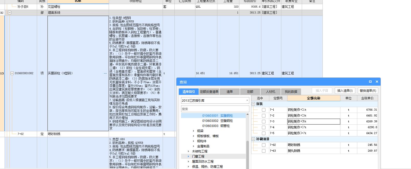Select tree item 010603002 空腹钢柱
Screen dimensions: 411x169
coord(217,121)
